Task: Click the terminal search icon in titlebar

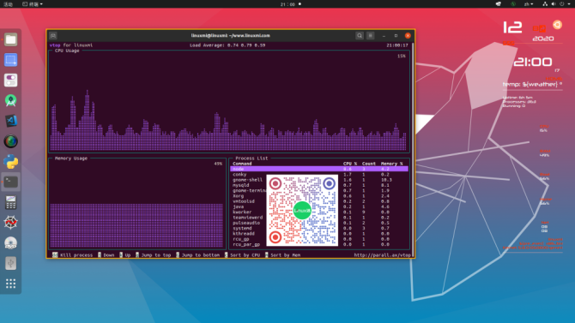Action: (x=360, y=35)
